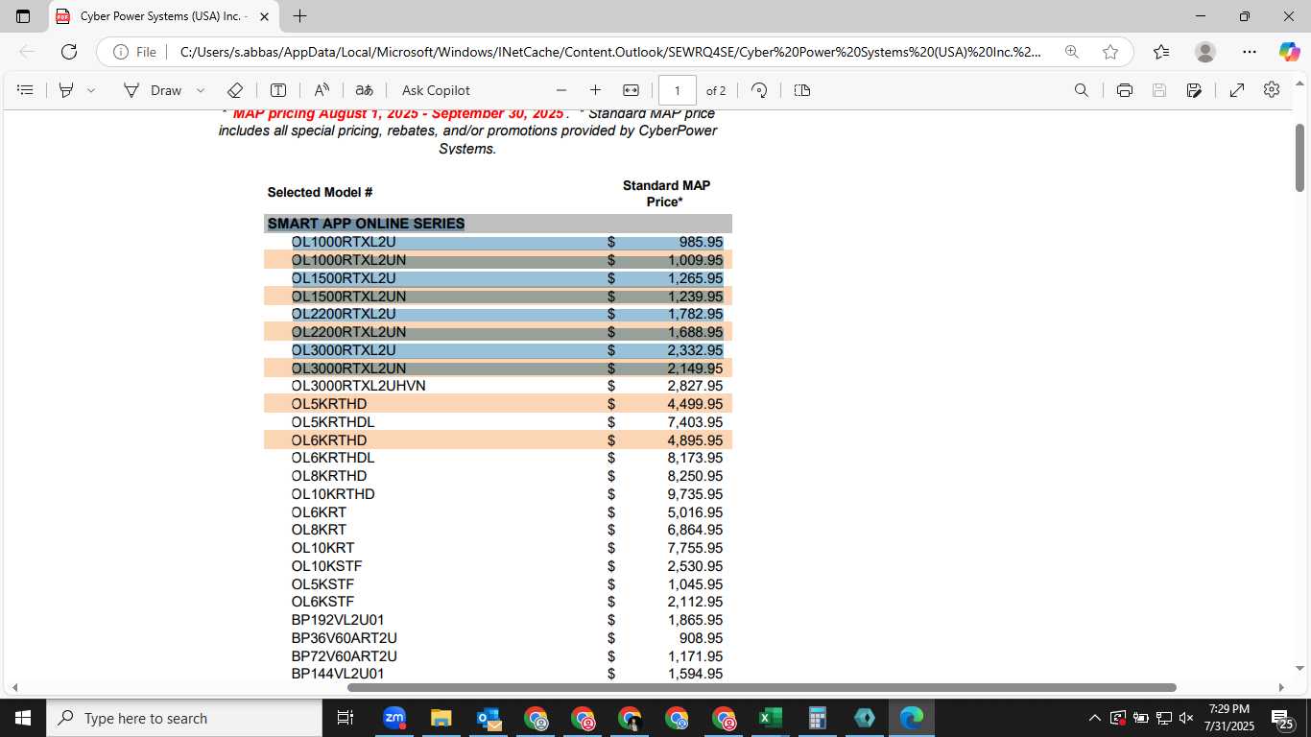Open a new browser tab
This screenshot has height=737, width=1311.
299,16
